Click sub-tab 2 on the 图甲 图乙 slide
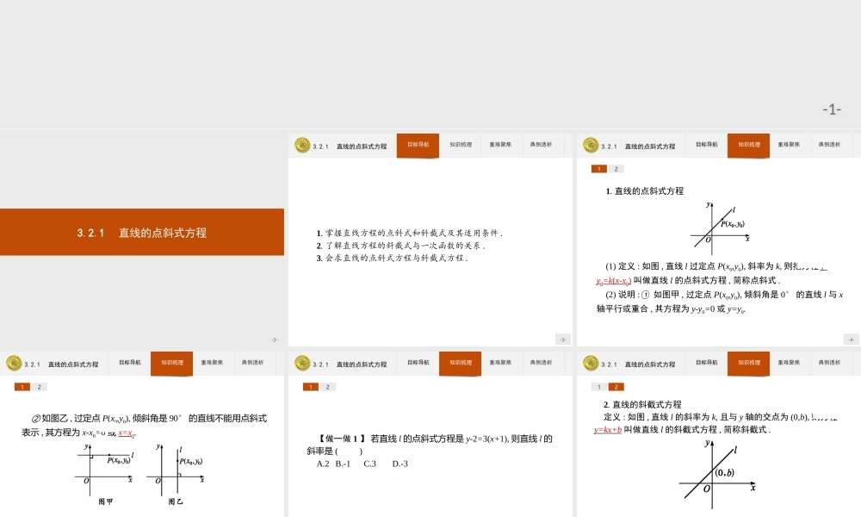Image resolution: width=861 pixels, height=517 pixels. (x=39, y=388)
